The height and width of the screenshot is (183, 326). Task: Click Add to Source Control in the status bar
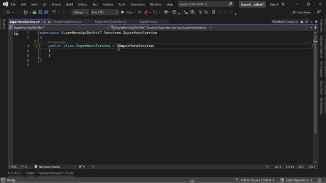coord(255,180)
